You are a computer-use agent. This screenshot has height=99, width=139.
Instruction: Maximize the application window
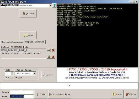click(x=133, y=2)
